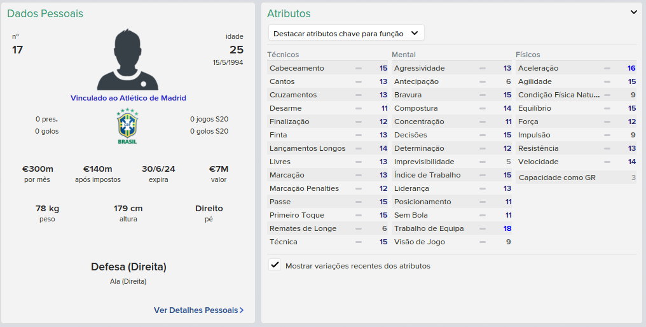This screenshot has width=646, height=327.
Task: Collapse the Atributos panel with top-right chevron
Action: [634, 12]
